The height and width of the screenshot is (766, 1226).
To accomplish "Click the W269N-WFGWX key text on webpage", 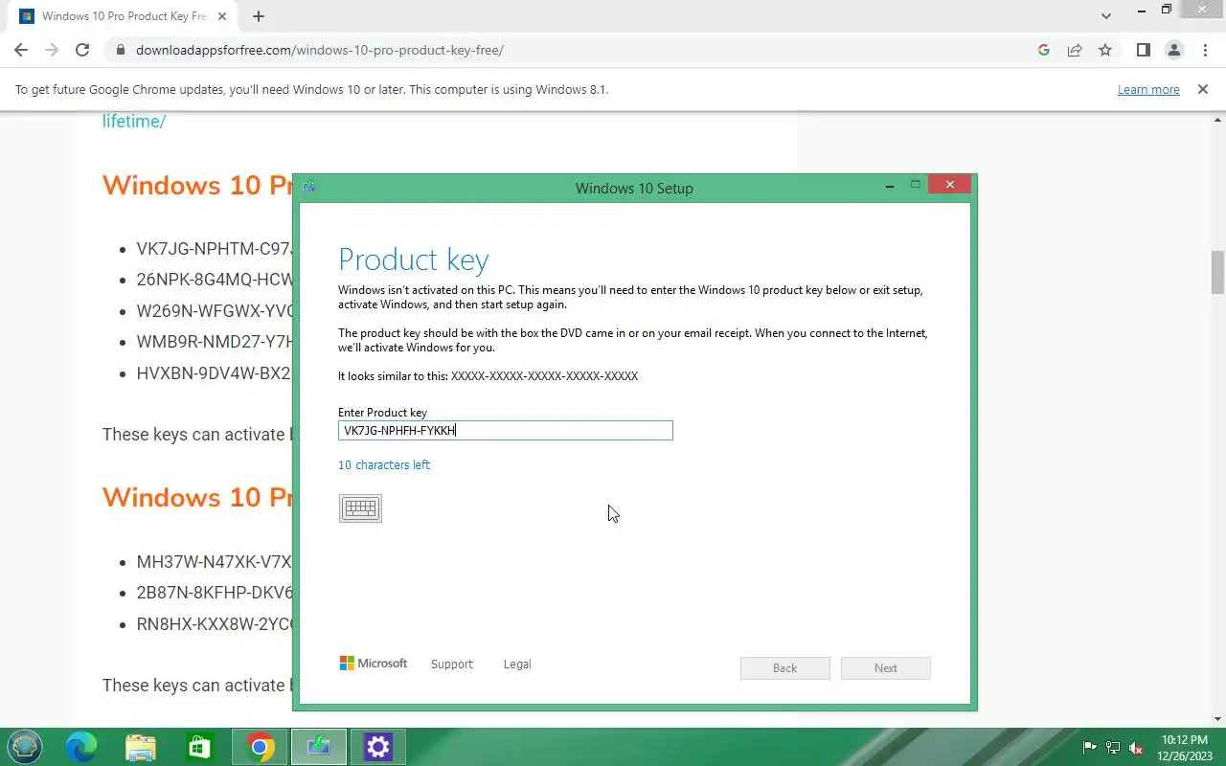I will (x=215, y=311).
